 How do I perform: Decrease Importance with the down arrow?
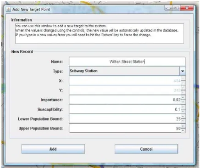(183, 102)
